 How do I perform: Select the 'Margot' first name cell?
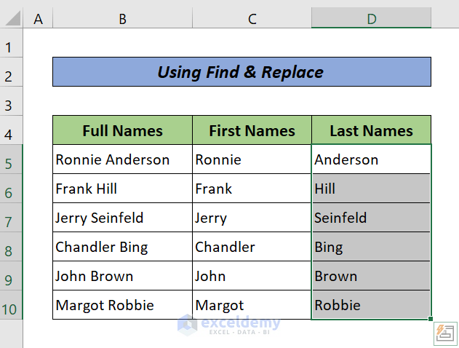pyautogui.click(x=252, y=305)
